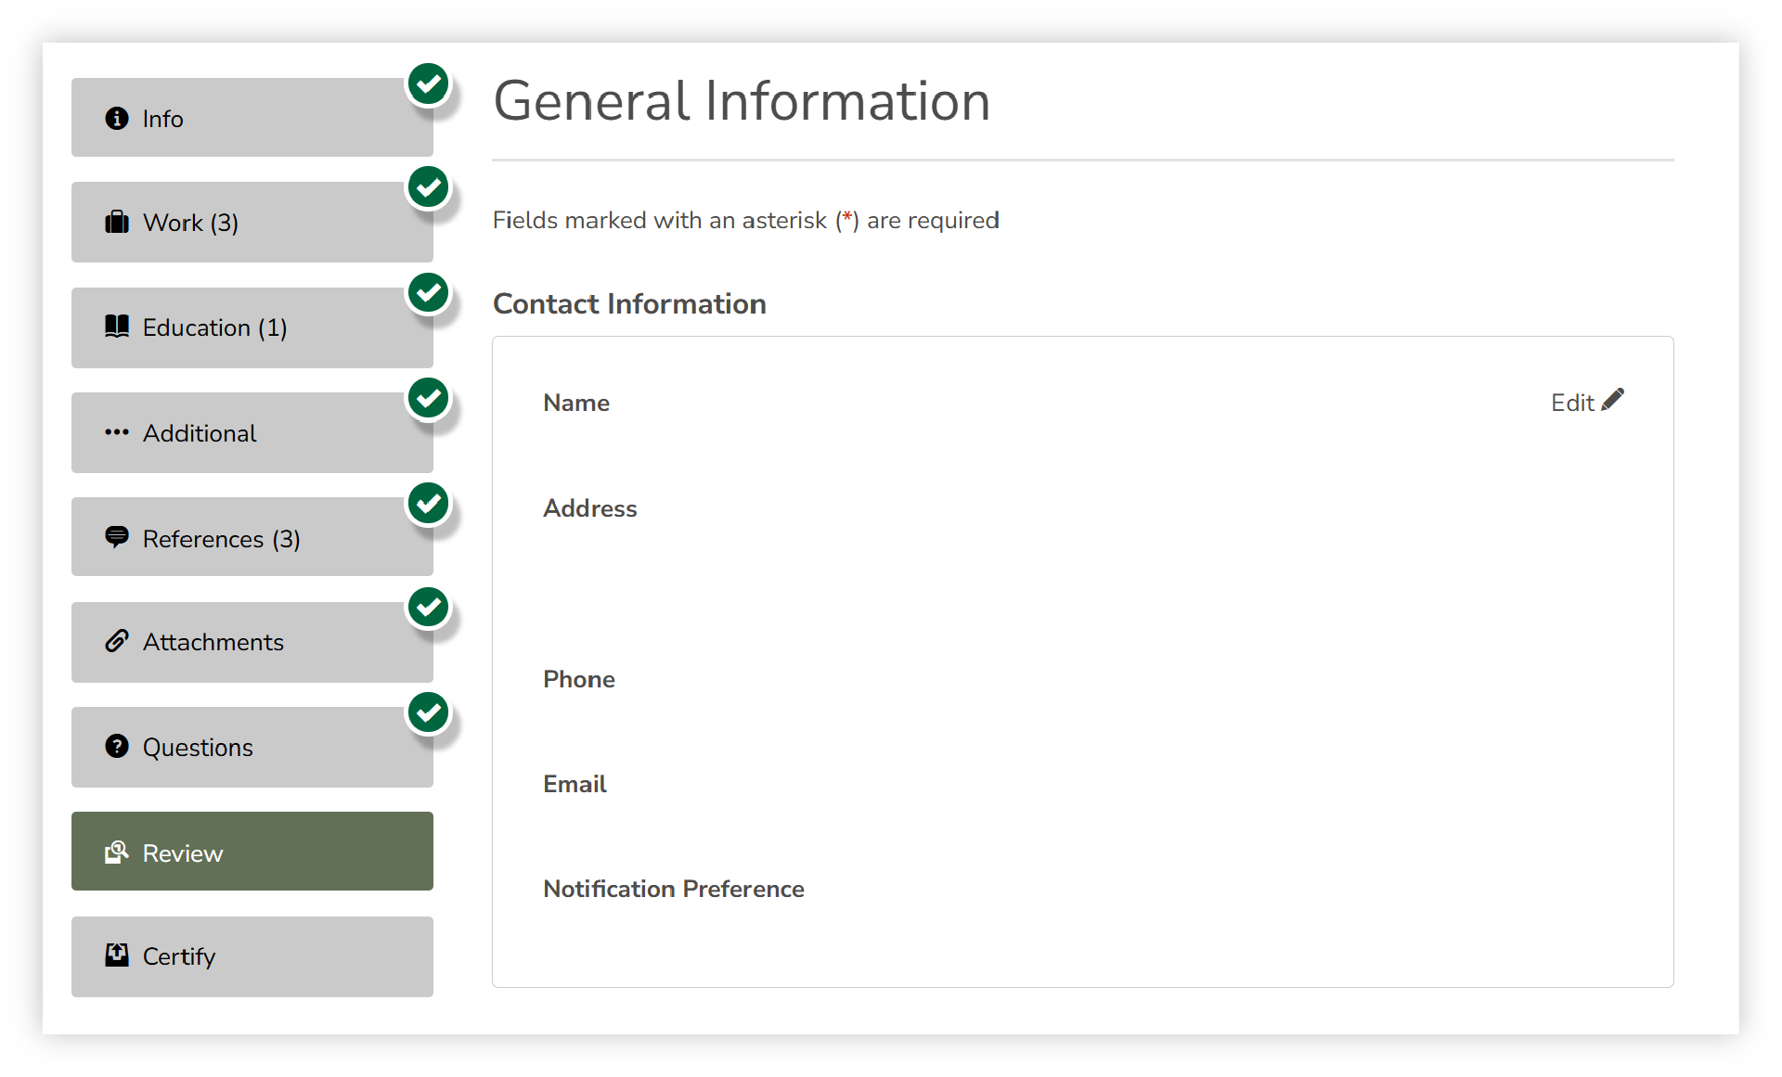Image resolution: width=1782 pixels, height=1077 pixels.
Task: Click the open book Education icon
Action: [117, 327]
